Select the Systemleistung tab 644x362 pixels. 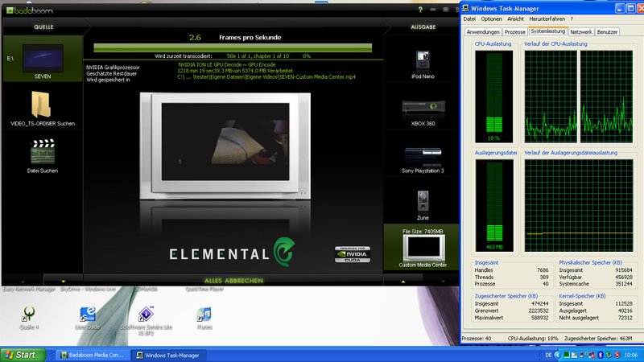pos(548,31)
